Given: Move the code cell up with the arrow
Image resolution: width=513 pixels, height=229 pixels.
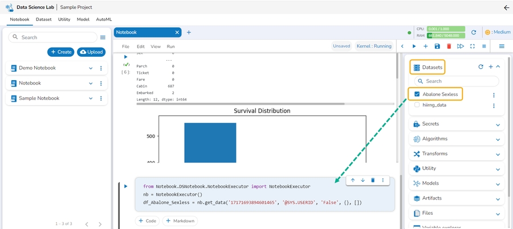Looking at the screenshot, I should [x=353, y=180].
